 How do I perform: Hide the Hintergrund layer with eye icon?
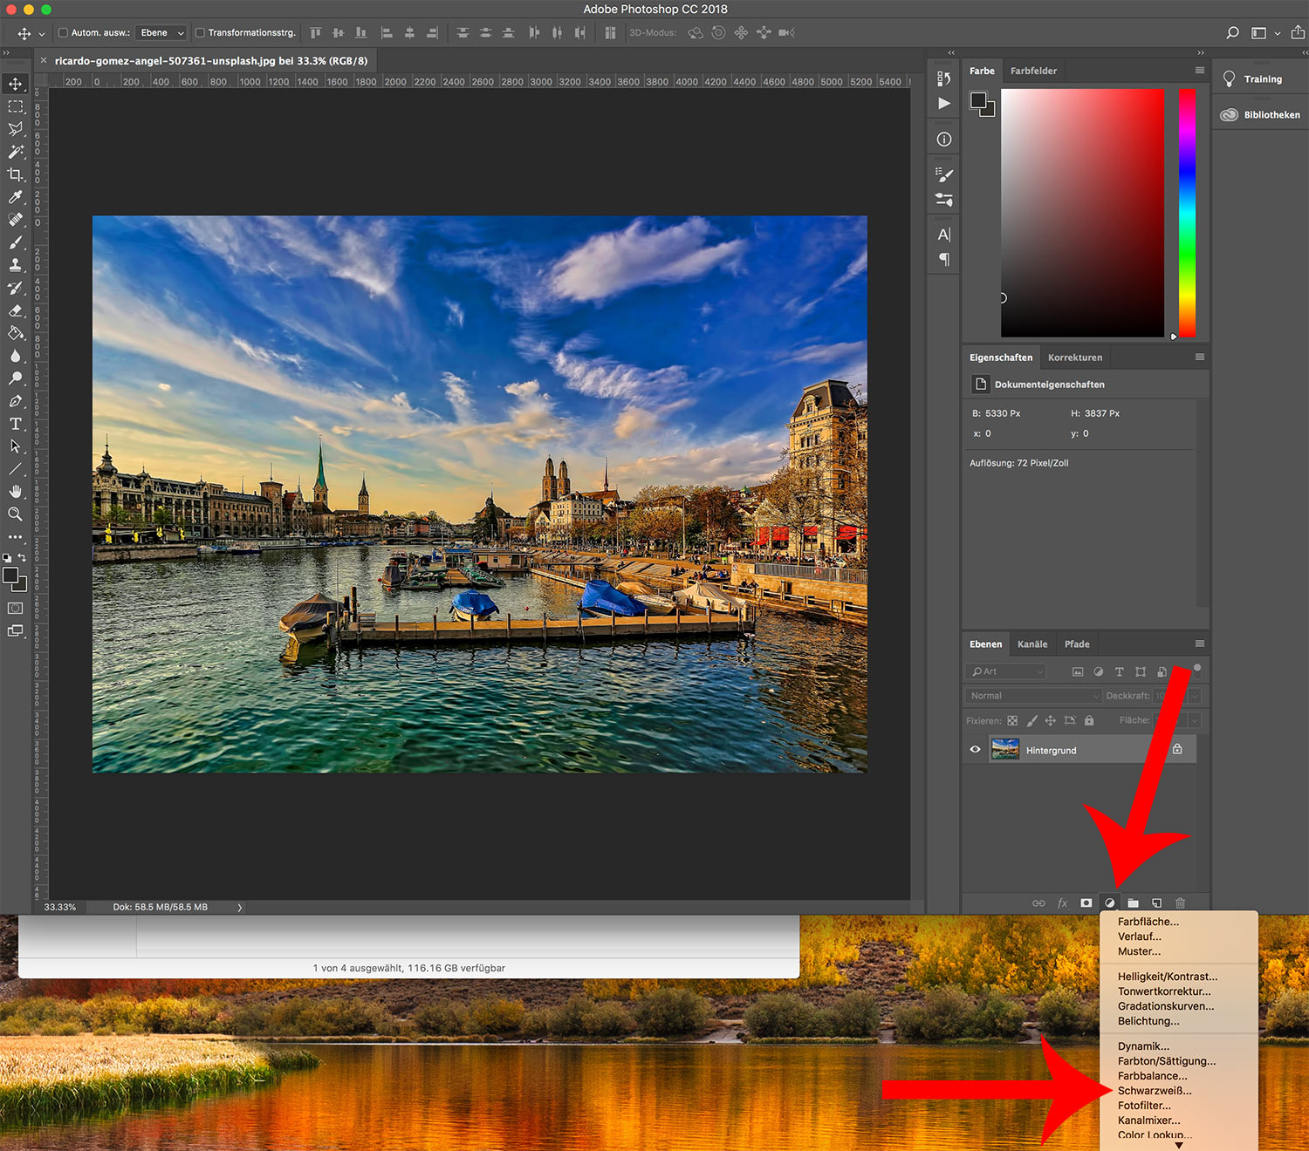[x=976, y=750]
